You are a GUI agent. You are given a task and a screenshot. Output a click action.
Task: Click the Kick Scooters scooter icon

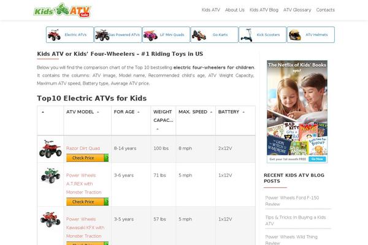[247, 35]
